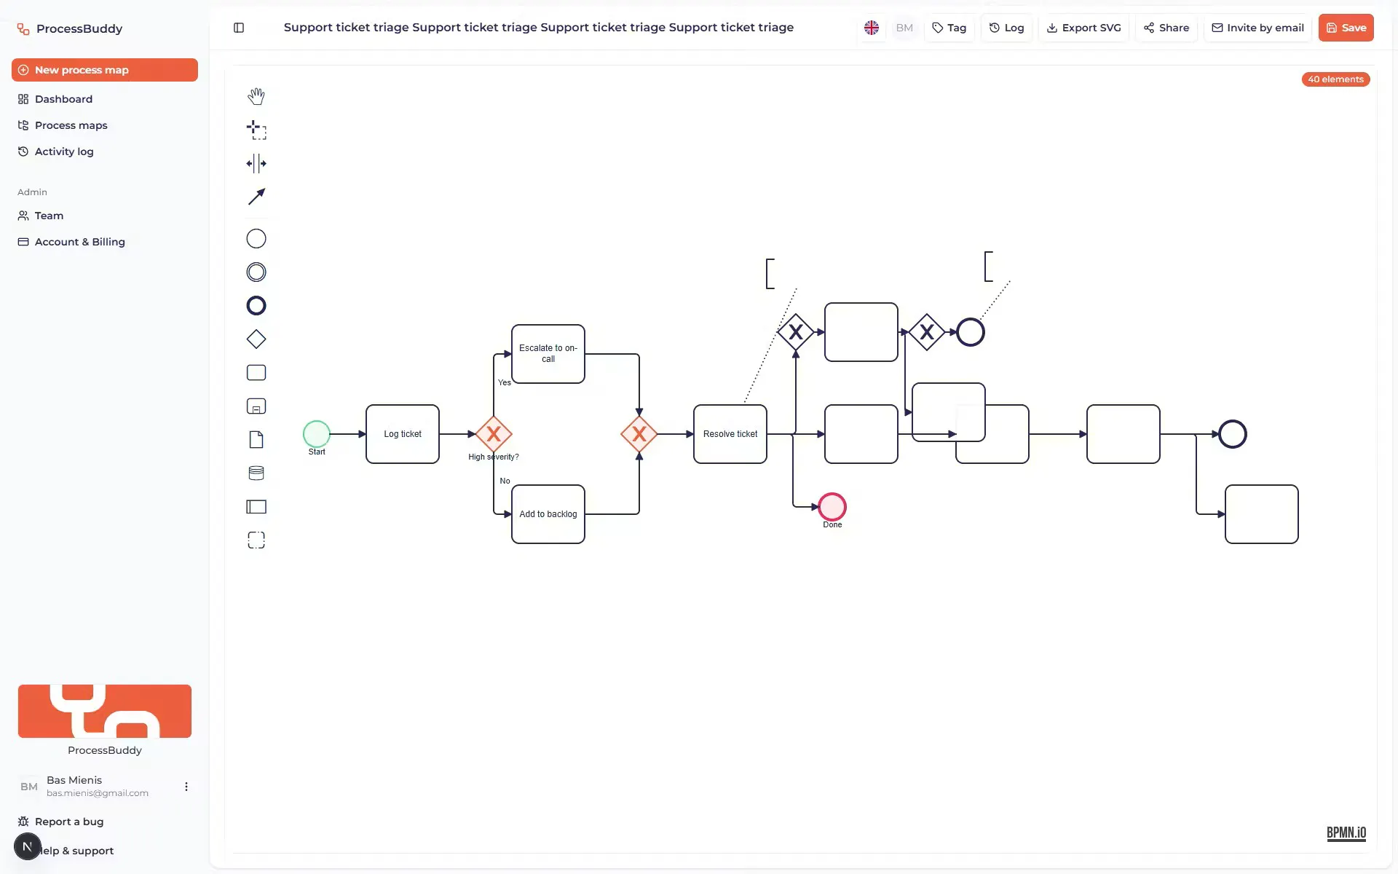1398x874 pixels.
Task: Open Team admin page
Action: [105, 216]
